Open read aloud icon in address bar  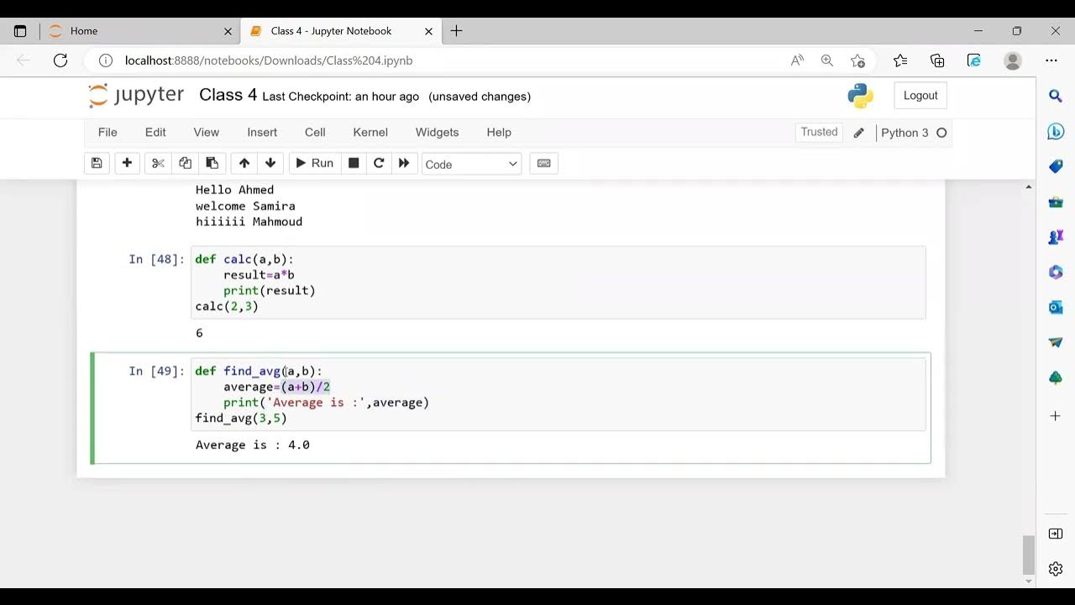tap(797, 60)
